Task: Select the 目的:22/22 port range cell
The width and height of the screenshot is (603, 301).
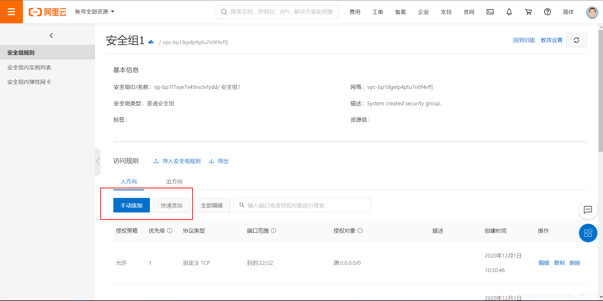Action: pos(260,263)
